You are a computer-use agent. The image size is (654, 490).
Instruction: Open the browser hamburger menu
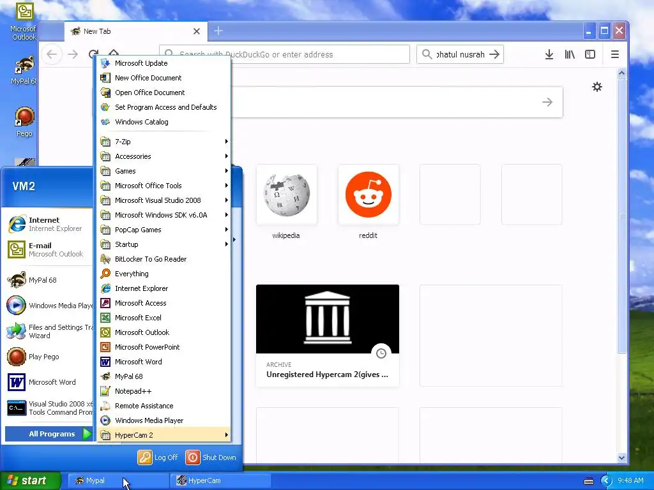pos(615,54)
